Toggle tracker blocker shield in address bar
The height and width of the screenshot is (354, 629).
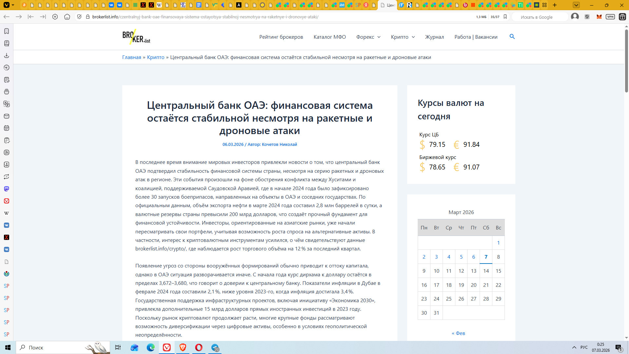(x=79, y=17)
